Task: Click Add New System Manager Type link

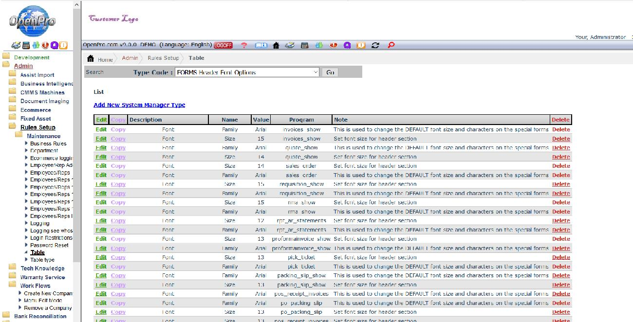Action: 139,105
